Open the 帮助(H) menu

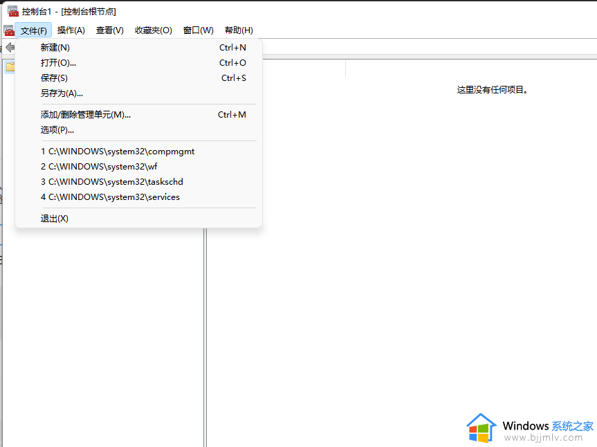click(239, 30)
